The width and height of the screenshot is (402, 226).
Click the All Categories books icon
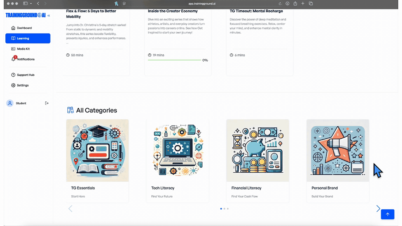(70, 110)
